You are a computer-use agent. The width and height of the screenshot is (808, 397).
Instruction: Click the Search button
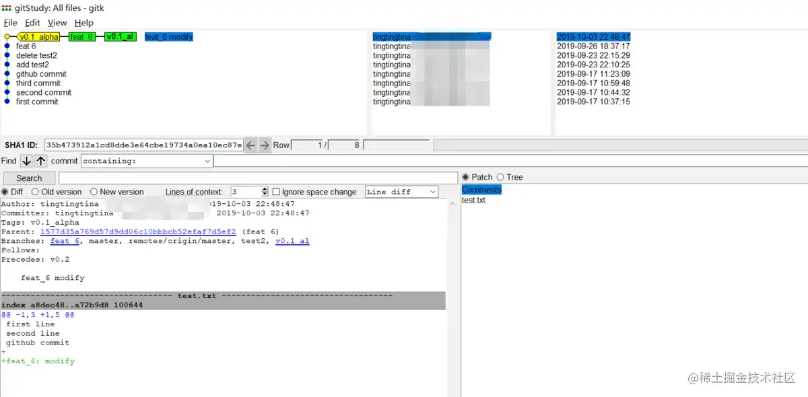[29, 178]
